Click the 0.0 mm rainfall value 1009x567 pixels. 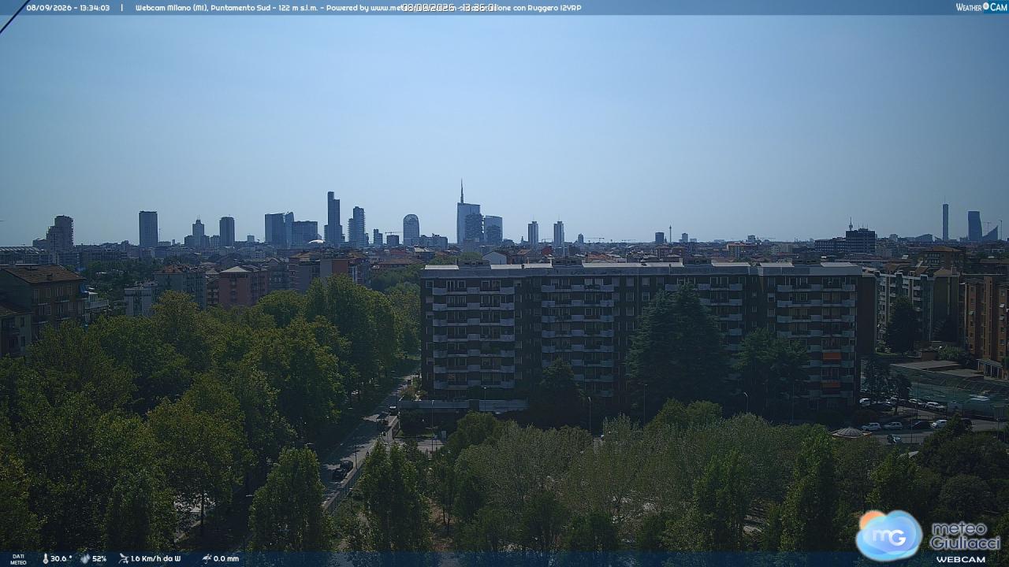click(226, 559)
